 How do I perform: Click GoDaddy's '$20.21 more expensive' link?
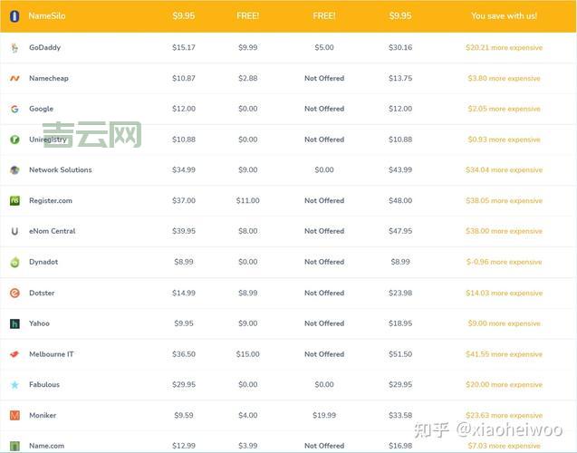(x=504, y=48)
